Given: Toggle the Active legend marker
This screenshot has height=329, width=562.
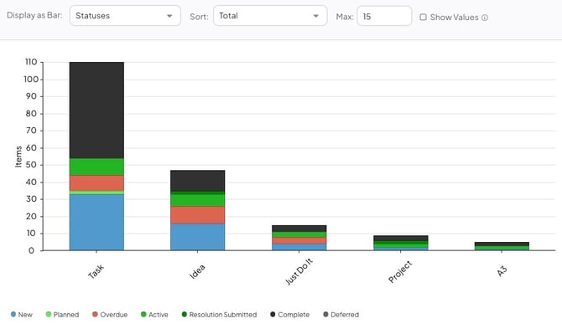Looking at the screenshot, I should (143, 314).
